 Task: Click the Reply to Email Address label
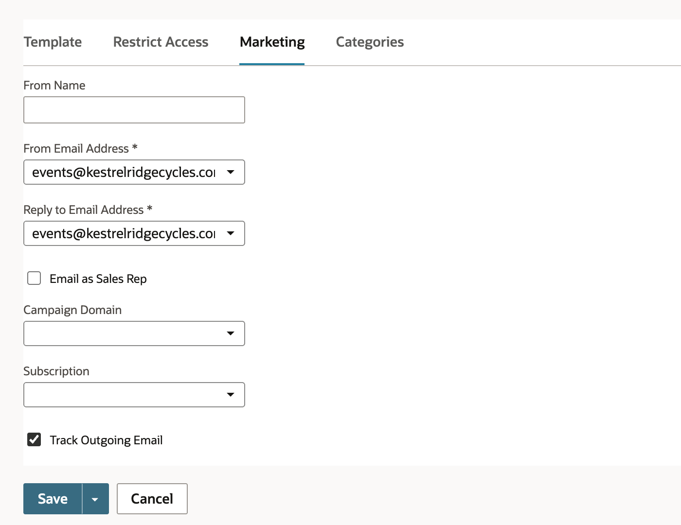[x=88, y=210]
